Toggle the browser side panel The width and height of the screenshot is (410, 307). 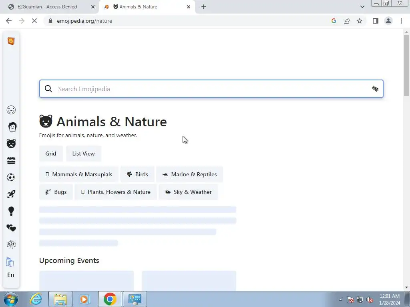[x=376, y=21]
